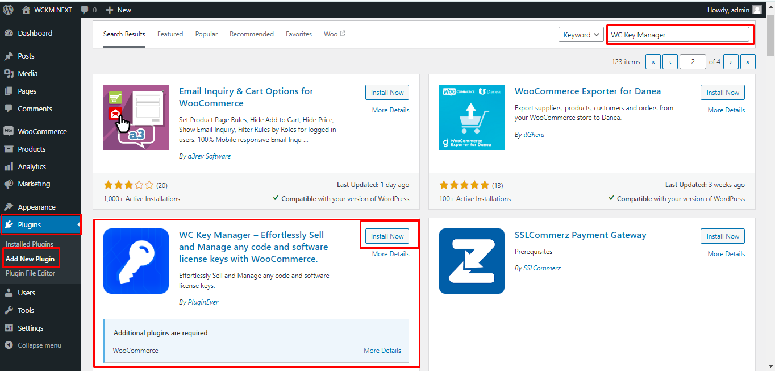This screenshot has width=775, height=371.
Task: Click the Dashboard icon in sidebar
Action: [x=9, y=34]
